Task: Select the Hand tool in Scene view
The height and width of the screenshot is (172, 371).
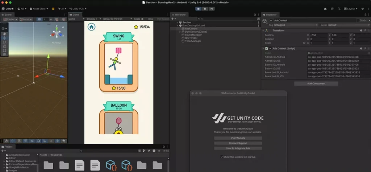Action: [4, 34]
